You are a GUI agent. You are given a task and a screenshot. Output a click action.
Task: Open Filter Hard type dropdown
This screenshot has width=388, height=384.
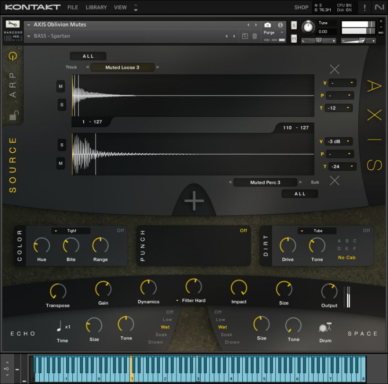coord(191,300)
